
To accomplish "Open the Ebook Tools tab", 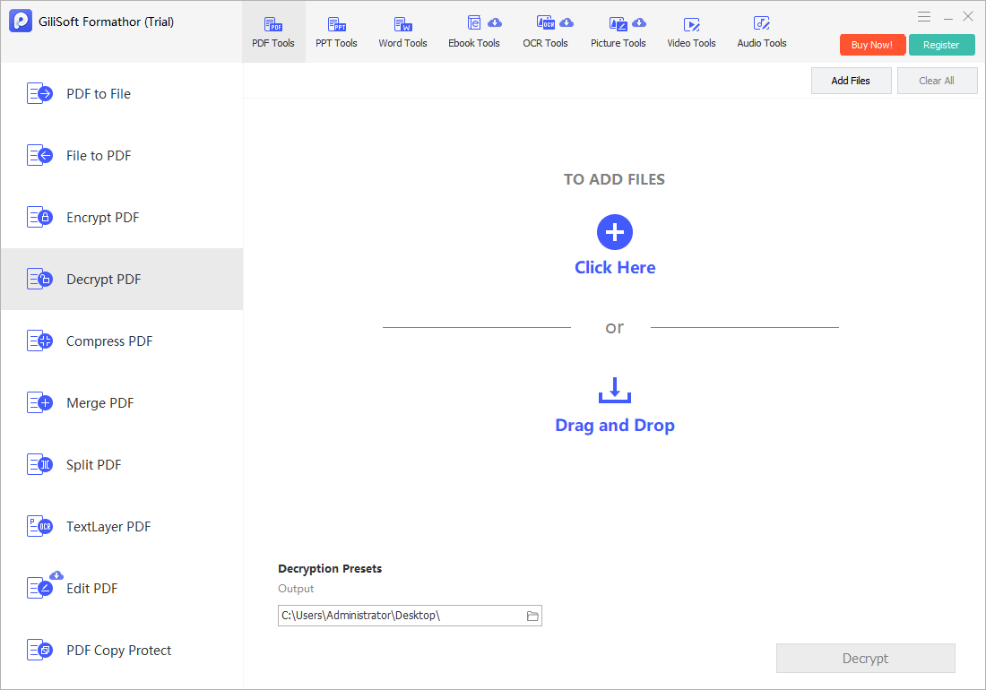I will pyautogui.click(x=473, y=32).
